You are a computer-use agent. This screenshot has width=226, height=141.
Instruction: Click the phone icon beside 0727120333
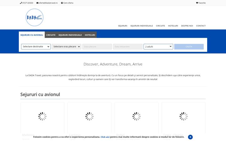(21, 3)
